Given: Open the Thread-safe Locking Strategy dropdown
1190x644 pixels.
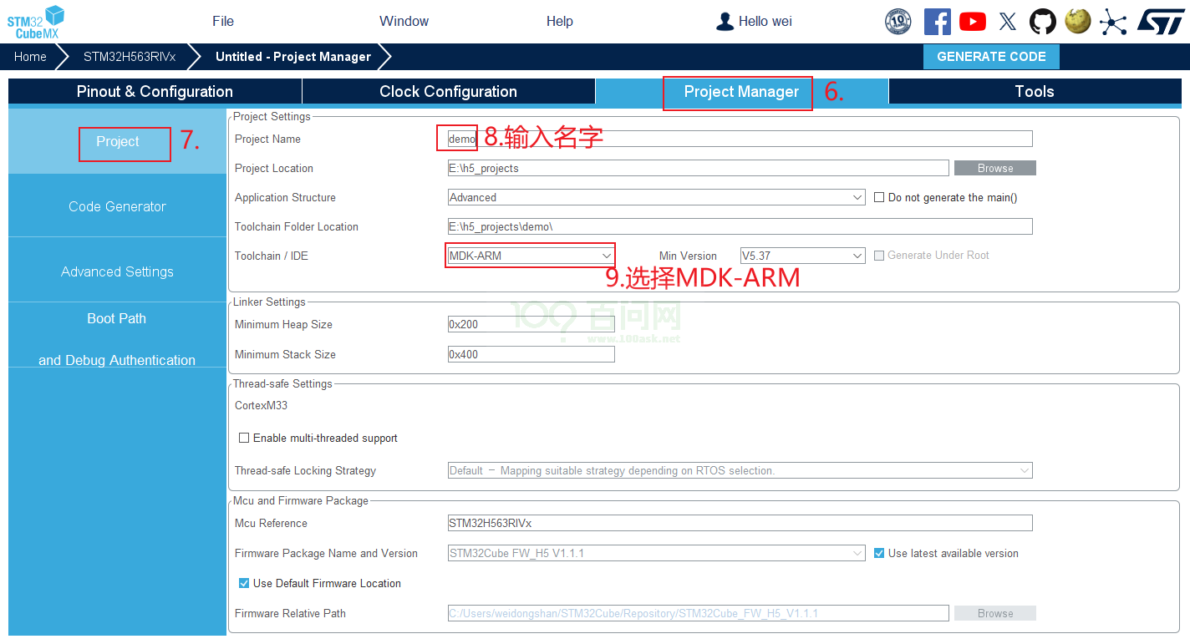Looking at the screenshot, I should [x=740, y=470].
